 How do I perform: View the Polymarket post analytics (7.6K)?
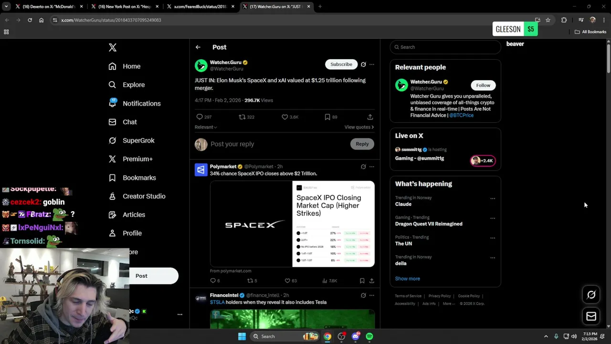(330, 281)
